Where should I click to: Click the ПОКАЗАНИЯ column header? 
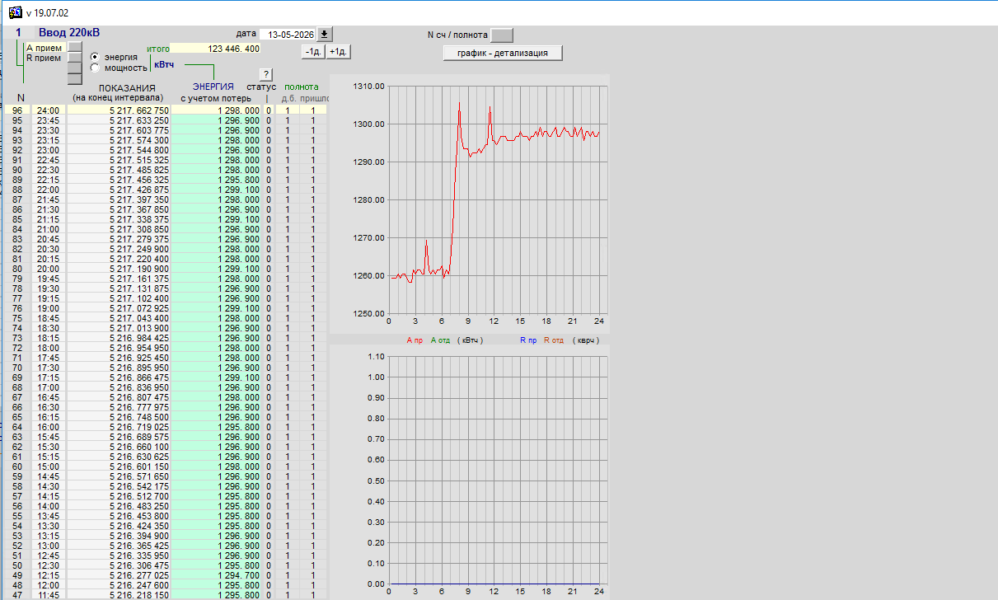click(x=127, y=87)
